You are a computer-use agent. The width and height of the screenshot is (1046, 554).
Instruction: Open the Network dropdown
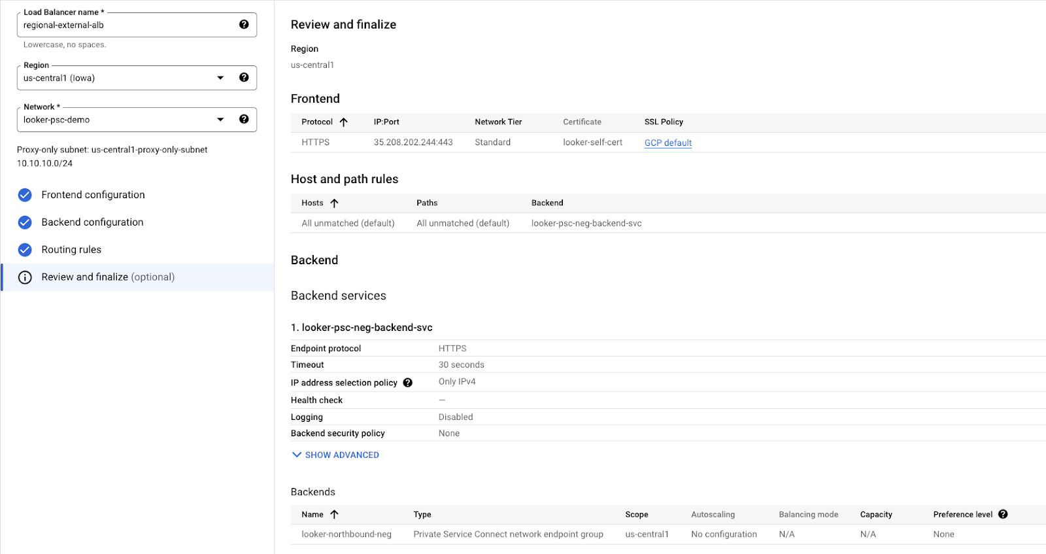click(x=220, y=120)
